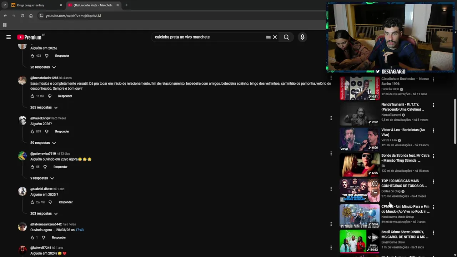Open tab search dropdown arrow
Image resolution: width=457 pixels, height=257 pixels.
(x=5, y=5)
